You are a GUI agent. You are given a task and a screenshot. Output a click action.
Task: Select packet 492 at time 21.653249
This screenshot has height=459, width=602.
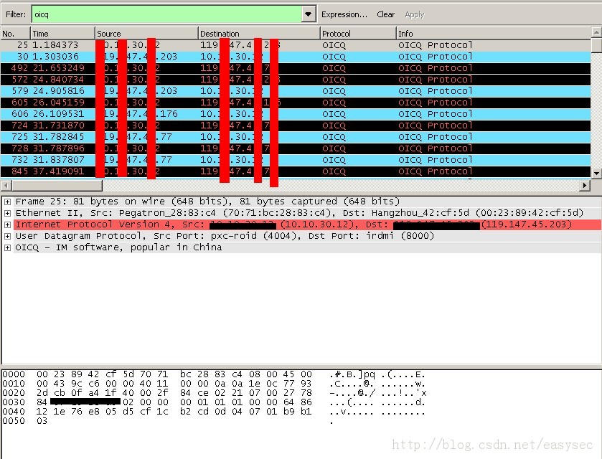tap(296, 68)
